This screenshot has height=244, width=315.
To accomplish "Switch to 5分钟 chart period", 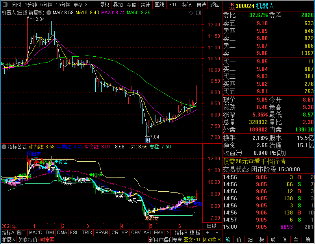I will (46, 5).
